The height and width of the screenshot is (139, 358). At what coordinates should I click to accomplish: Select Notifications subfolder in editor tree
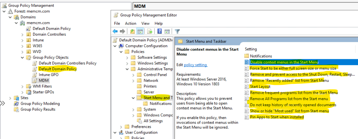[161, 104]
